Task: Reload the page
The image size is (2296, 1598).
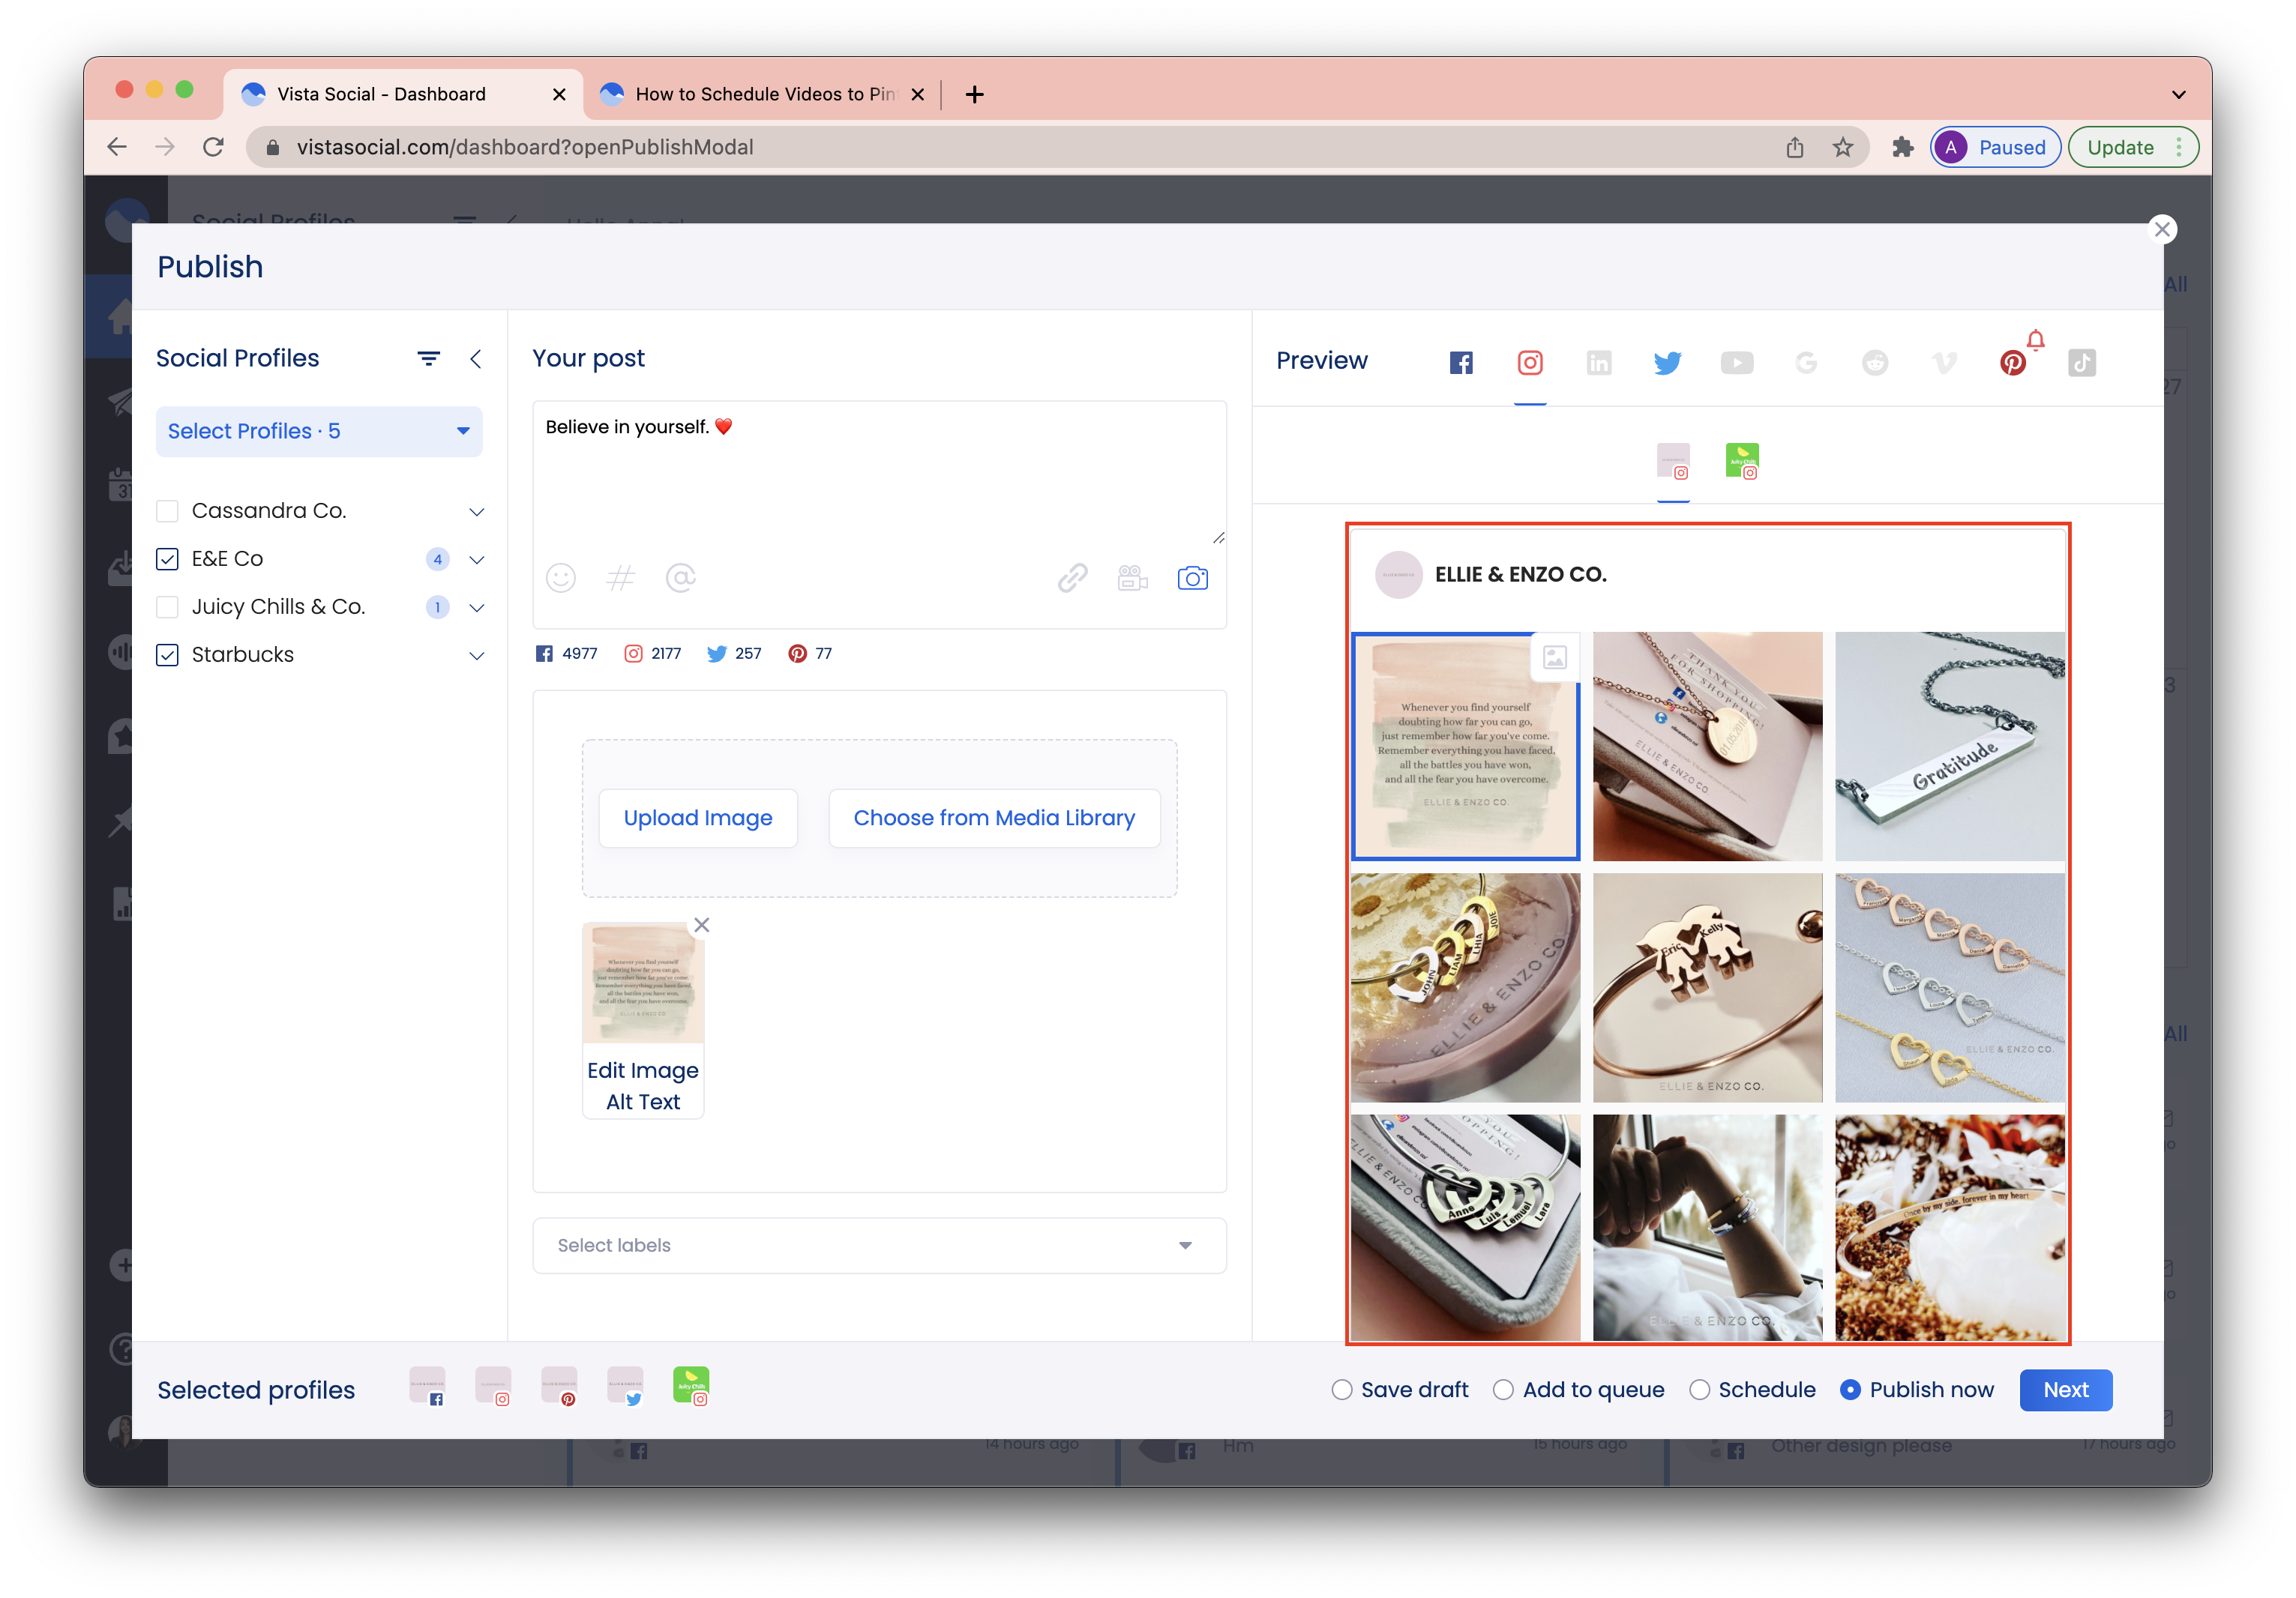Action: 213,148
